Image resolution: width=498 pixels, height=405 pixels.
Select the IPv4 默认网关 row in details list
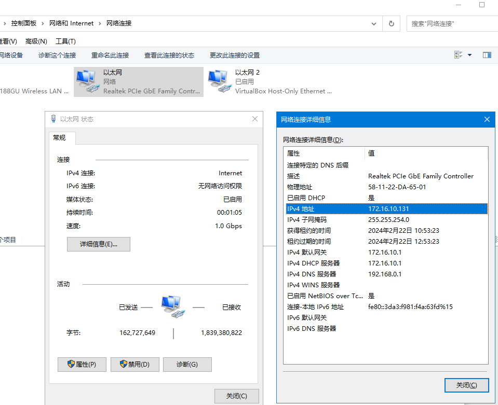(384, 252)
